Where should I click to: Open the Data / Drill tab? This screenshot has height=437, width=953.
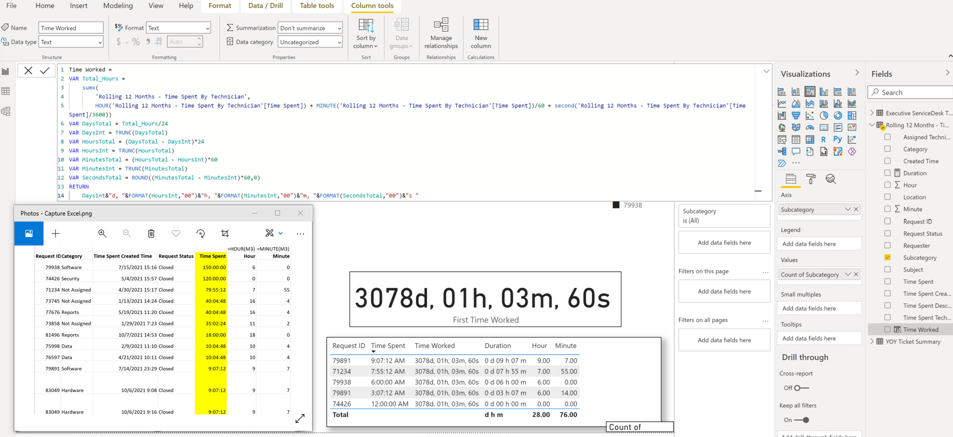(x=265, y=5)
